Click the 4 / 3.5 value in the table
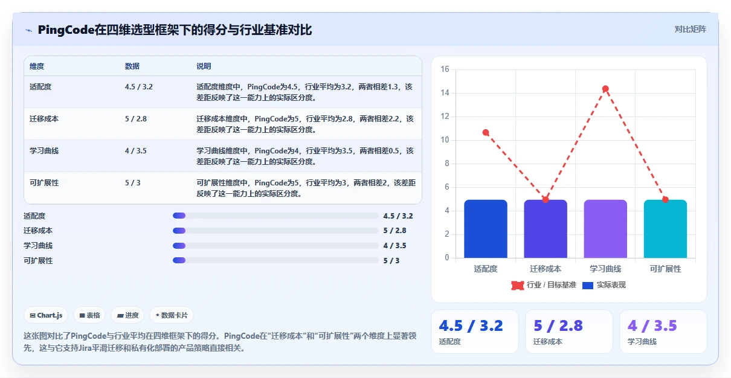This screenshot has width=731, height=378. pos(136,151)
